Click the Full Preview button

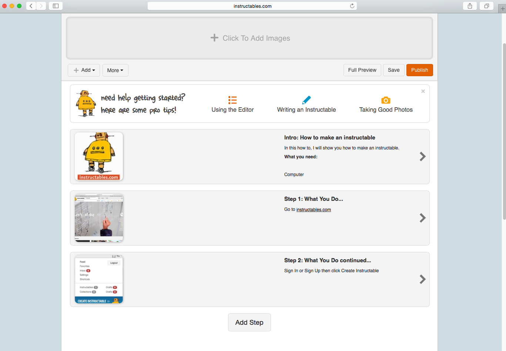(362, 70)
